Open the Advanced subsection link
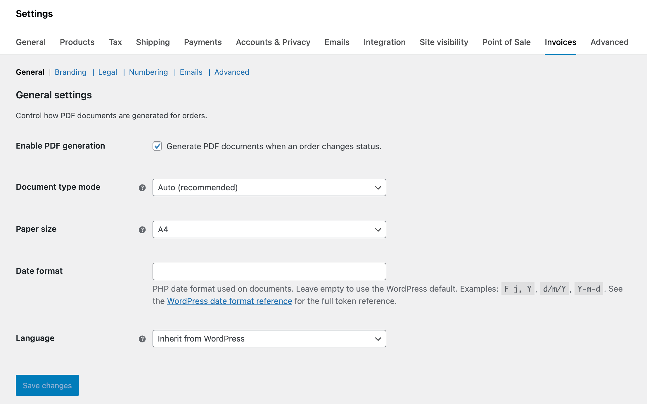Image resolution: width=647 pixels, height=404 pixels. tap(232, 72)
